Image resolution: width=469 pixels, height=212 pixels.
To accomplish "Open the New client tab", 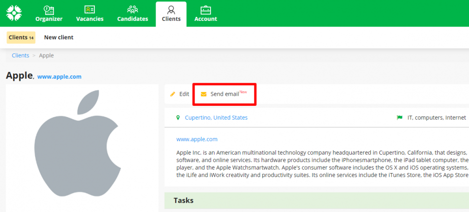I will [58, 37].
